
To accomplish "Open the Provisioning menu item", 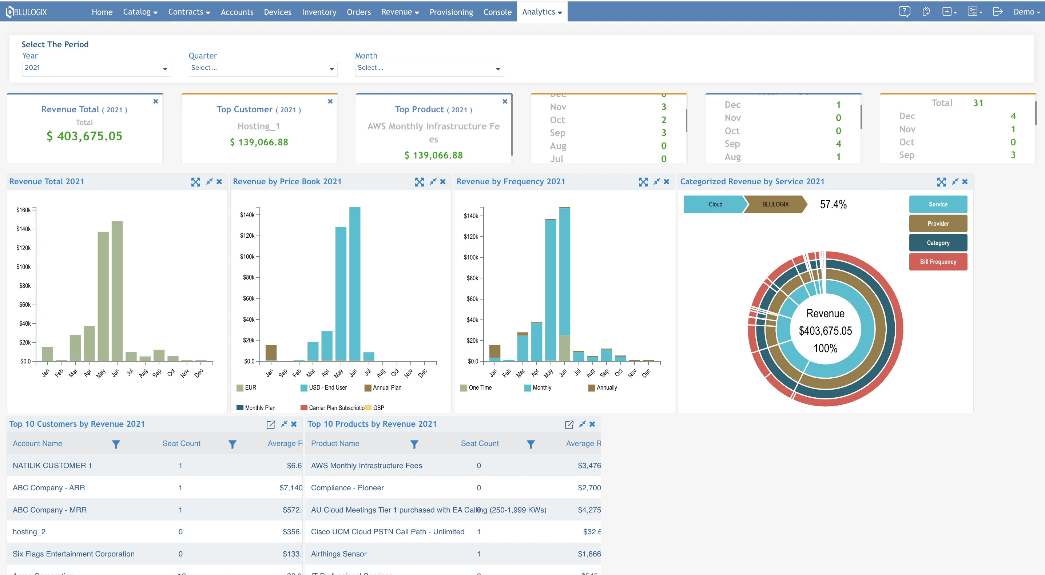I will coord(451,12).
